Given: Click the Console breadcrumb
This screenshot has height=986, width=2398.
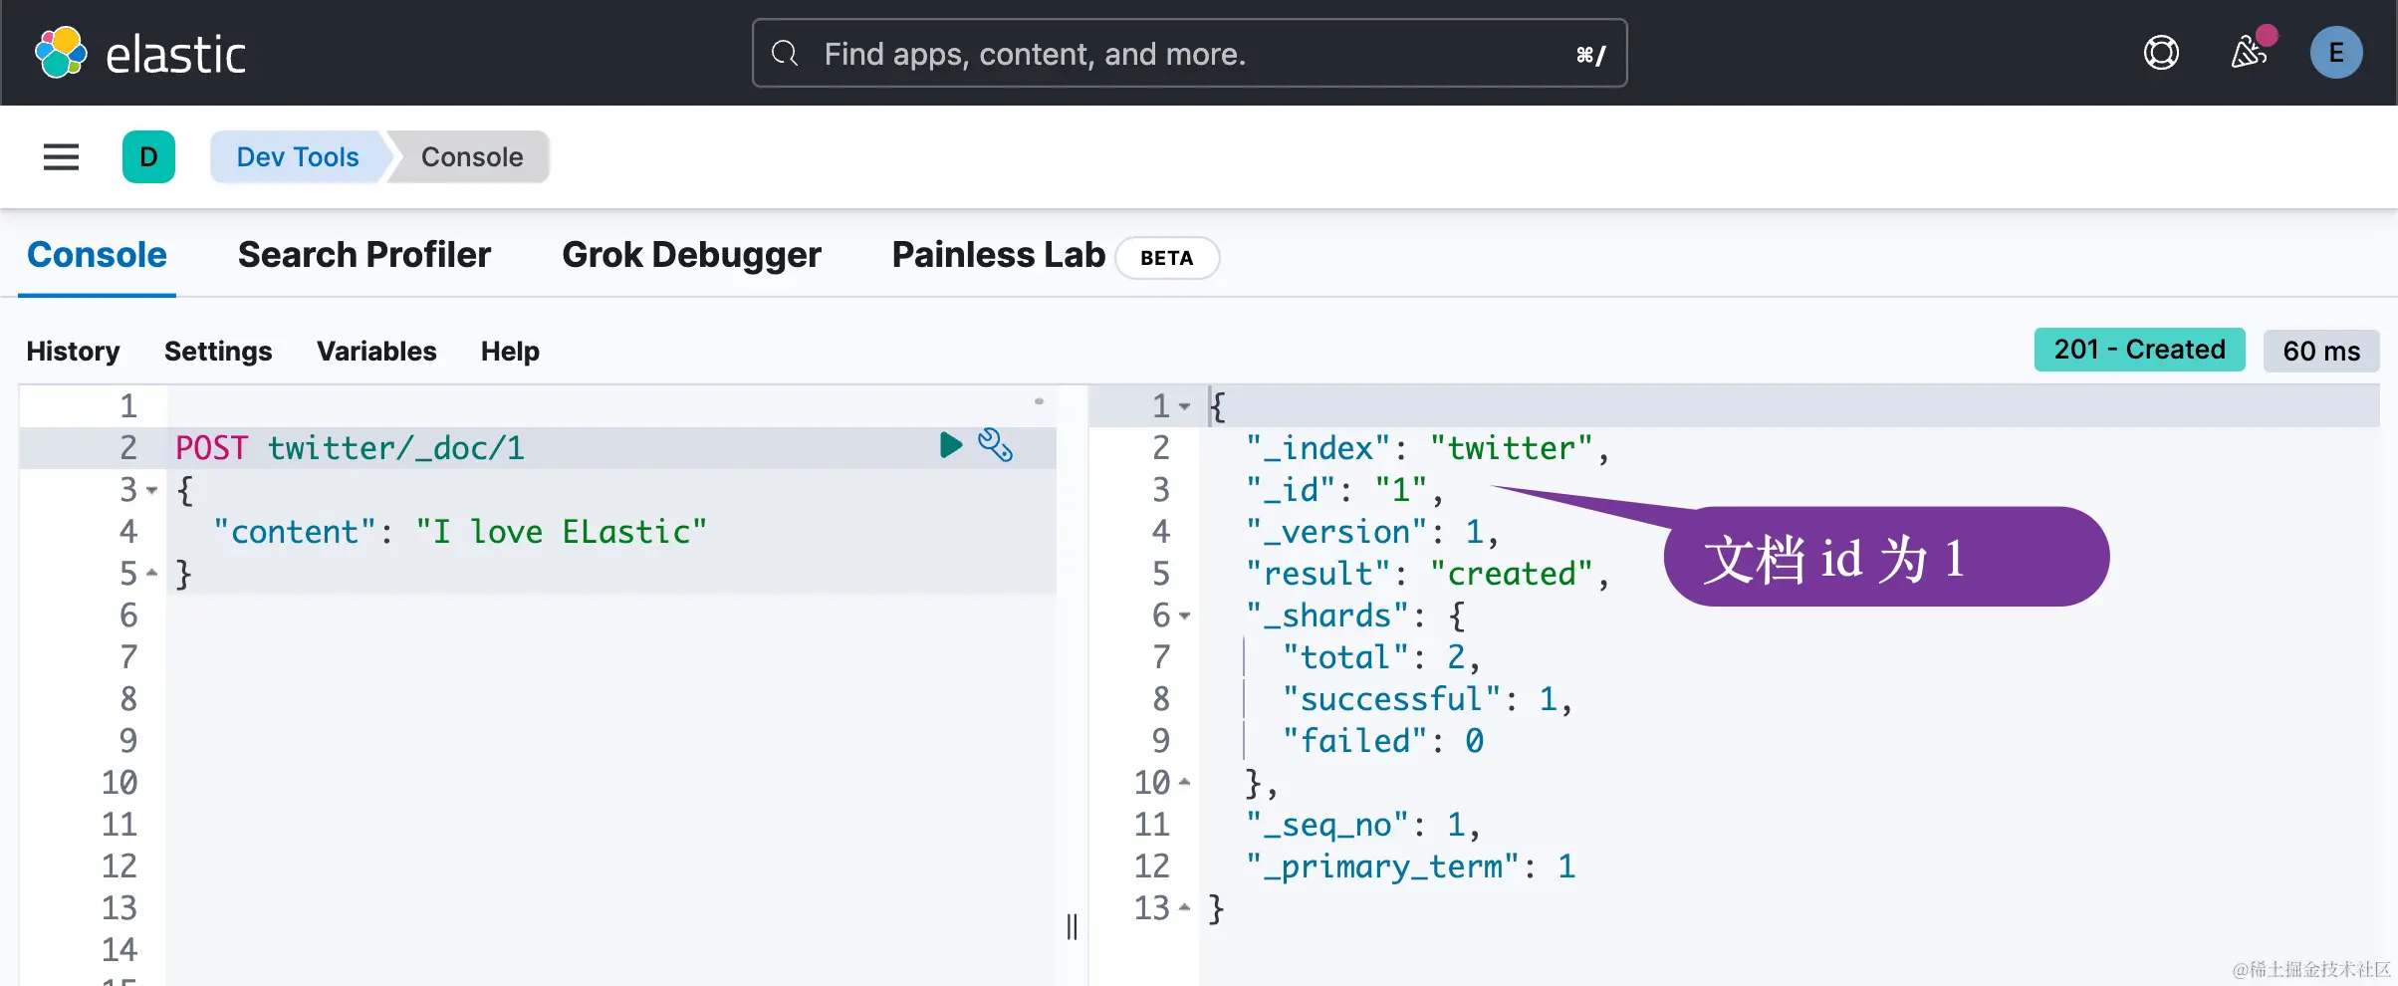Looking at the screenshot, I should tap(472, 156).
